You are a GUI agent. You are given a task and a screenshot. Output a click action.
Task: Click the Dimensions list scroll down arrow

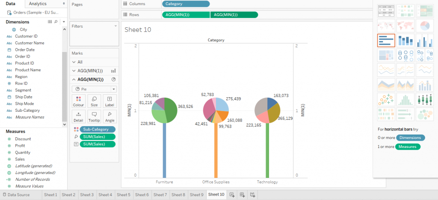pos(65,125)
